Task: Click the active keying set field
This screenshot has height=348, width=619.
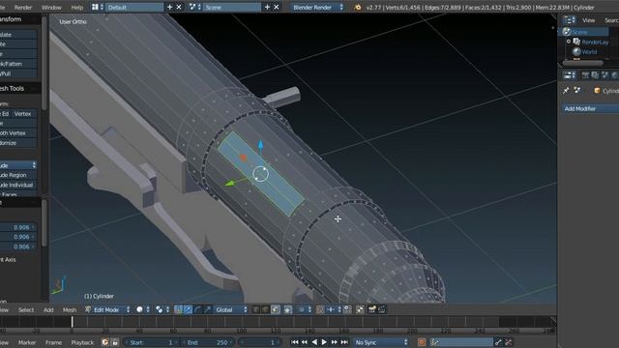Action: [461, 342]
